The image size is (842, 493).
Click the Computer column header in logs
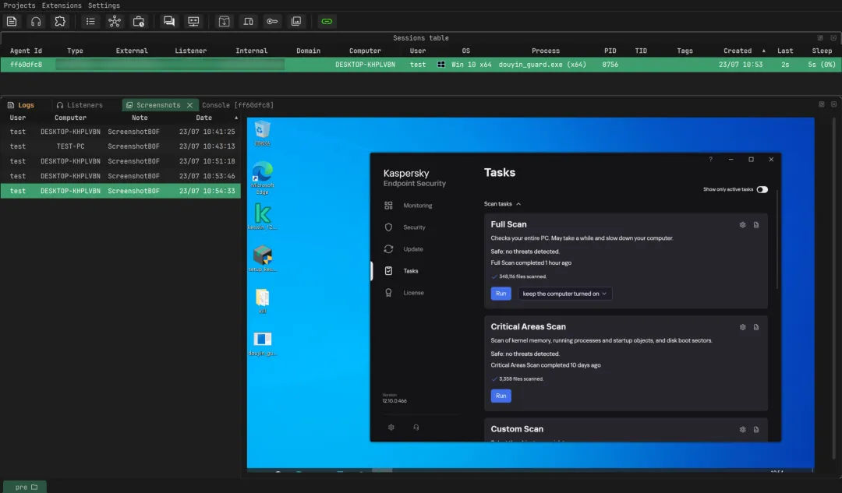point(70,118)
